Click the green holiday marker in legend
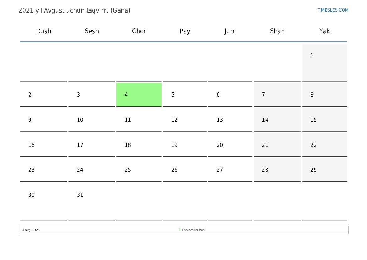 pyautogui.click(x=180, y=230)
